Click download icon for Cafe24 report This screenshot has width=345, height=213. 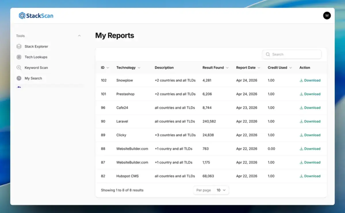pyautogui.click(x=301, y=108)
